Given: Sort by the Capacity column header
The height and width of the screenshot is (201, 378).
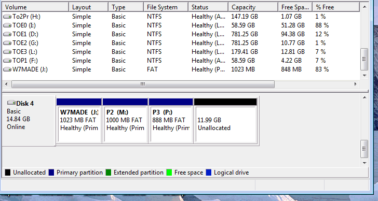Looking at the screenshot, I should coord(253,7).
